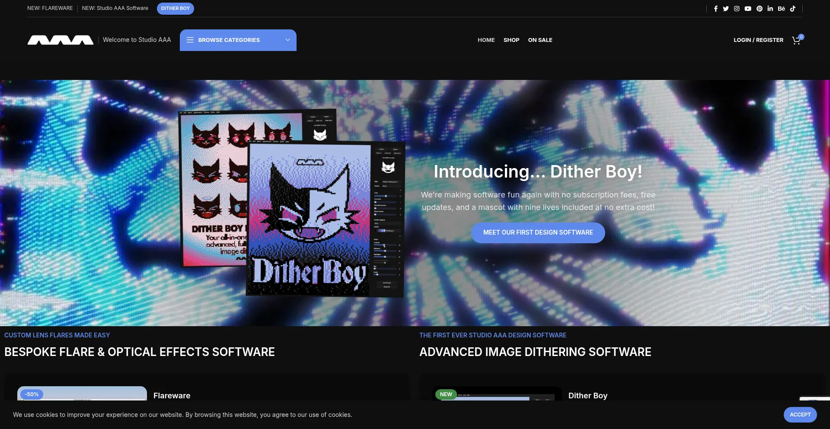This screenshot has height=429, width=830.
Task: Click the Studio AAA logo
Action: 61,40
